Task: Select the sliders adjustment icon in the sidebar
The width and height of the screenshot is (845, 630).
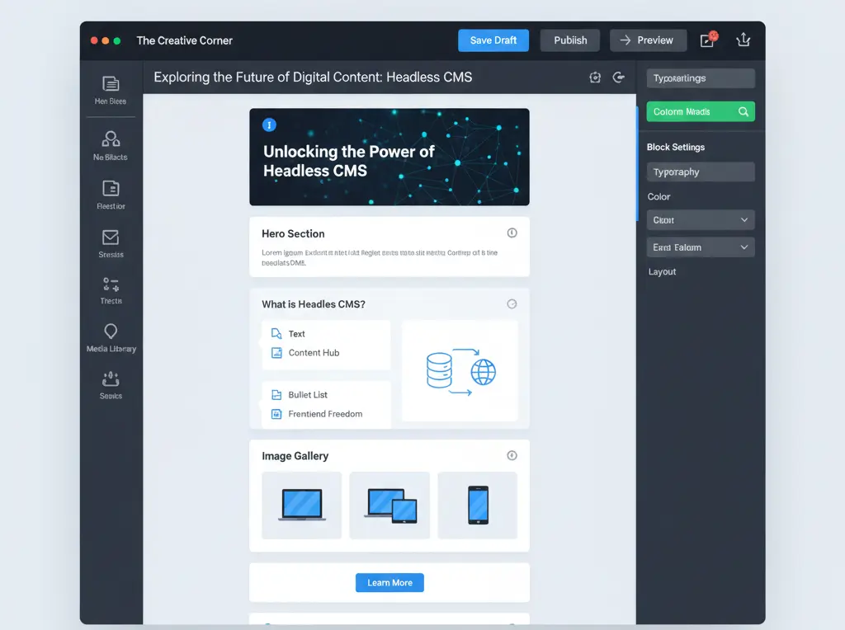Action: tap(111, 289)
